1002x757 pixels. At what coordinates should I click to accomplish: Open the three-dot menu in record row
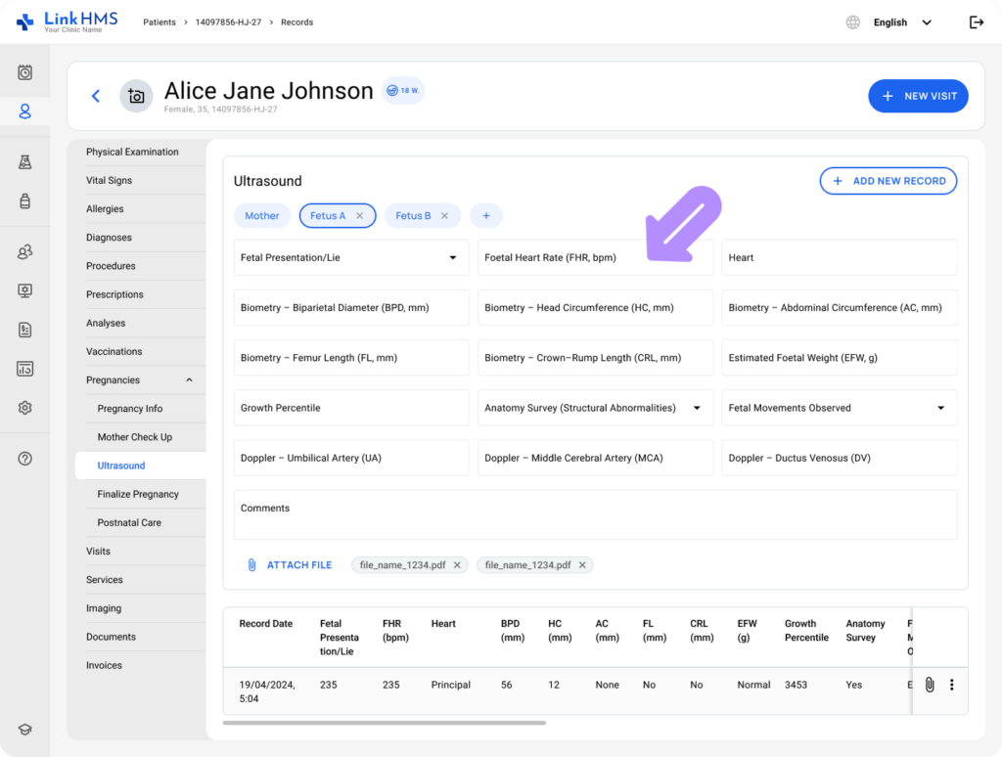click(x=951, y=685)
